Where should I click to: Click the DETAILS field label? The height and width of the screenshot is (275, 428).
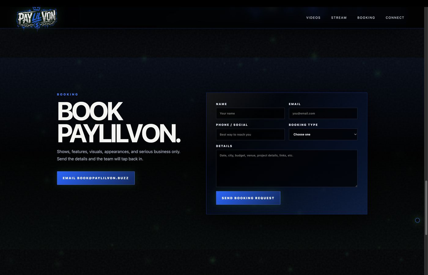tap(224, 146)
